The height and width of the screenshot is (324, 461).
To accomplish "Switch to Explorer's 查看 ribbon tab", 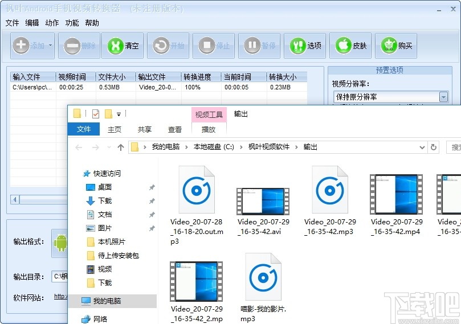I will tap(175, 129).
